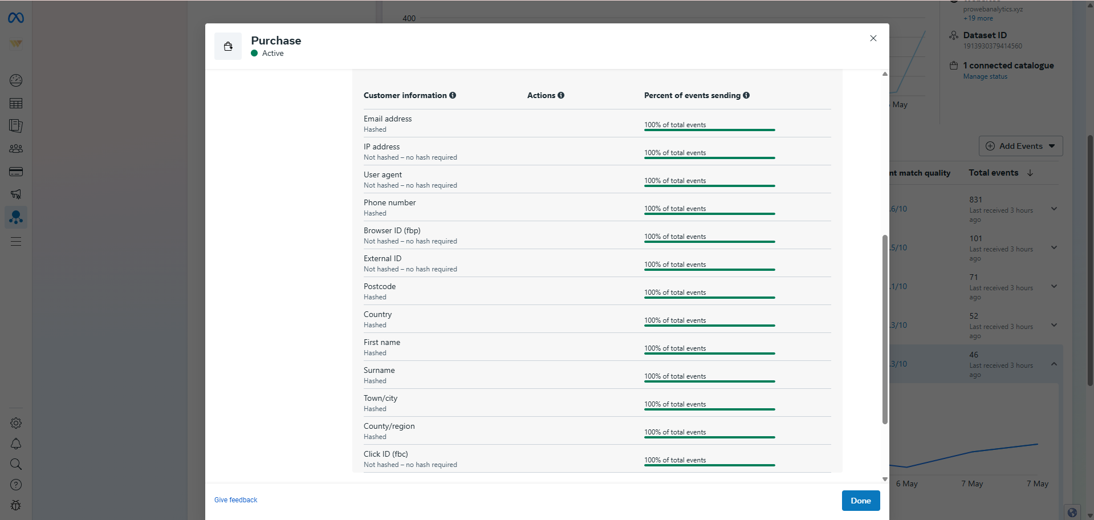Click the info icon next to Actions
The image size is (1094, 520).
pos(561,95)
